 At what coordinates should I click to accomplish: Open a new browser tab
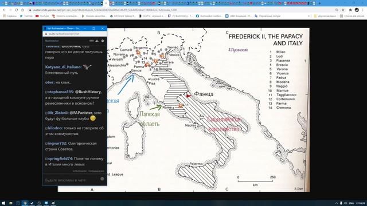tap(320, 3)
